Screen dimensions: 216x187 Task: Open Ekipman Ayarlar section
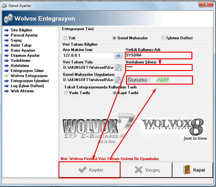(25, 55)
